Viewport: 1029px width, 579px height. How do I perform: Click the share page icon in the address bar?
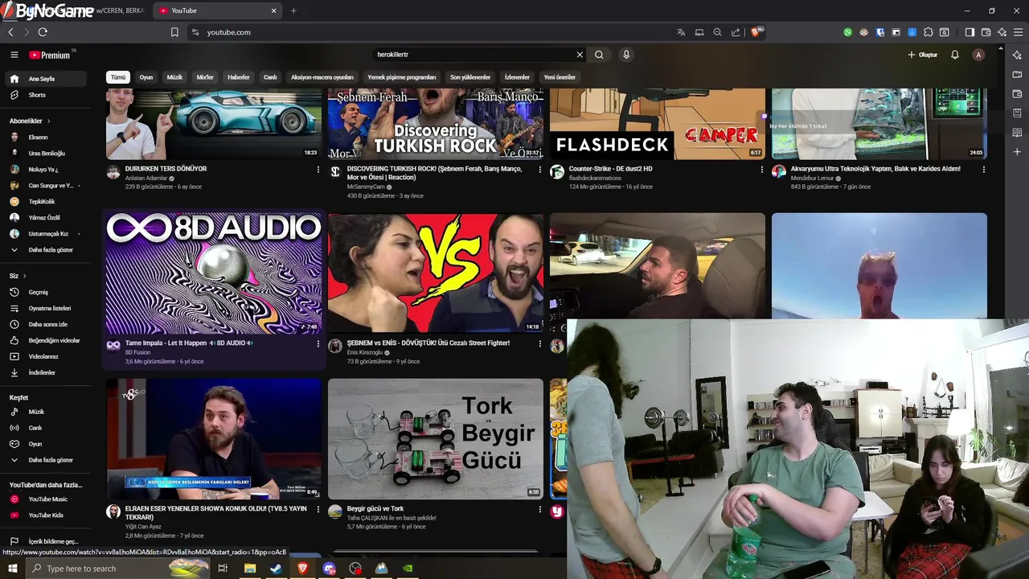pos(736,32)
